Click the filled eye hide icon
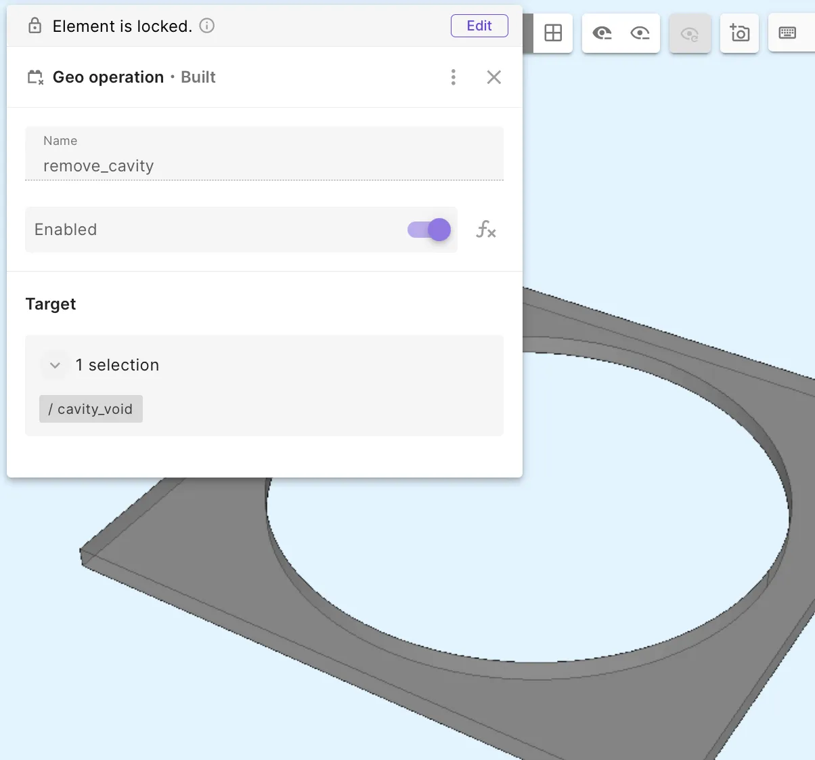 (x=602, y=33)
